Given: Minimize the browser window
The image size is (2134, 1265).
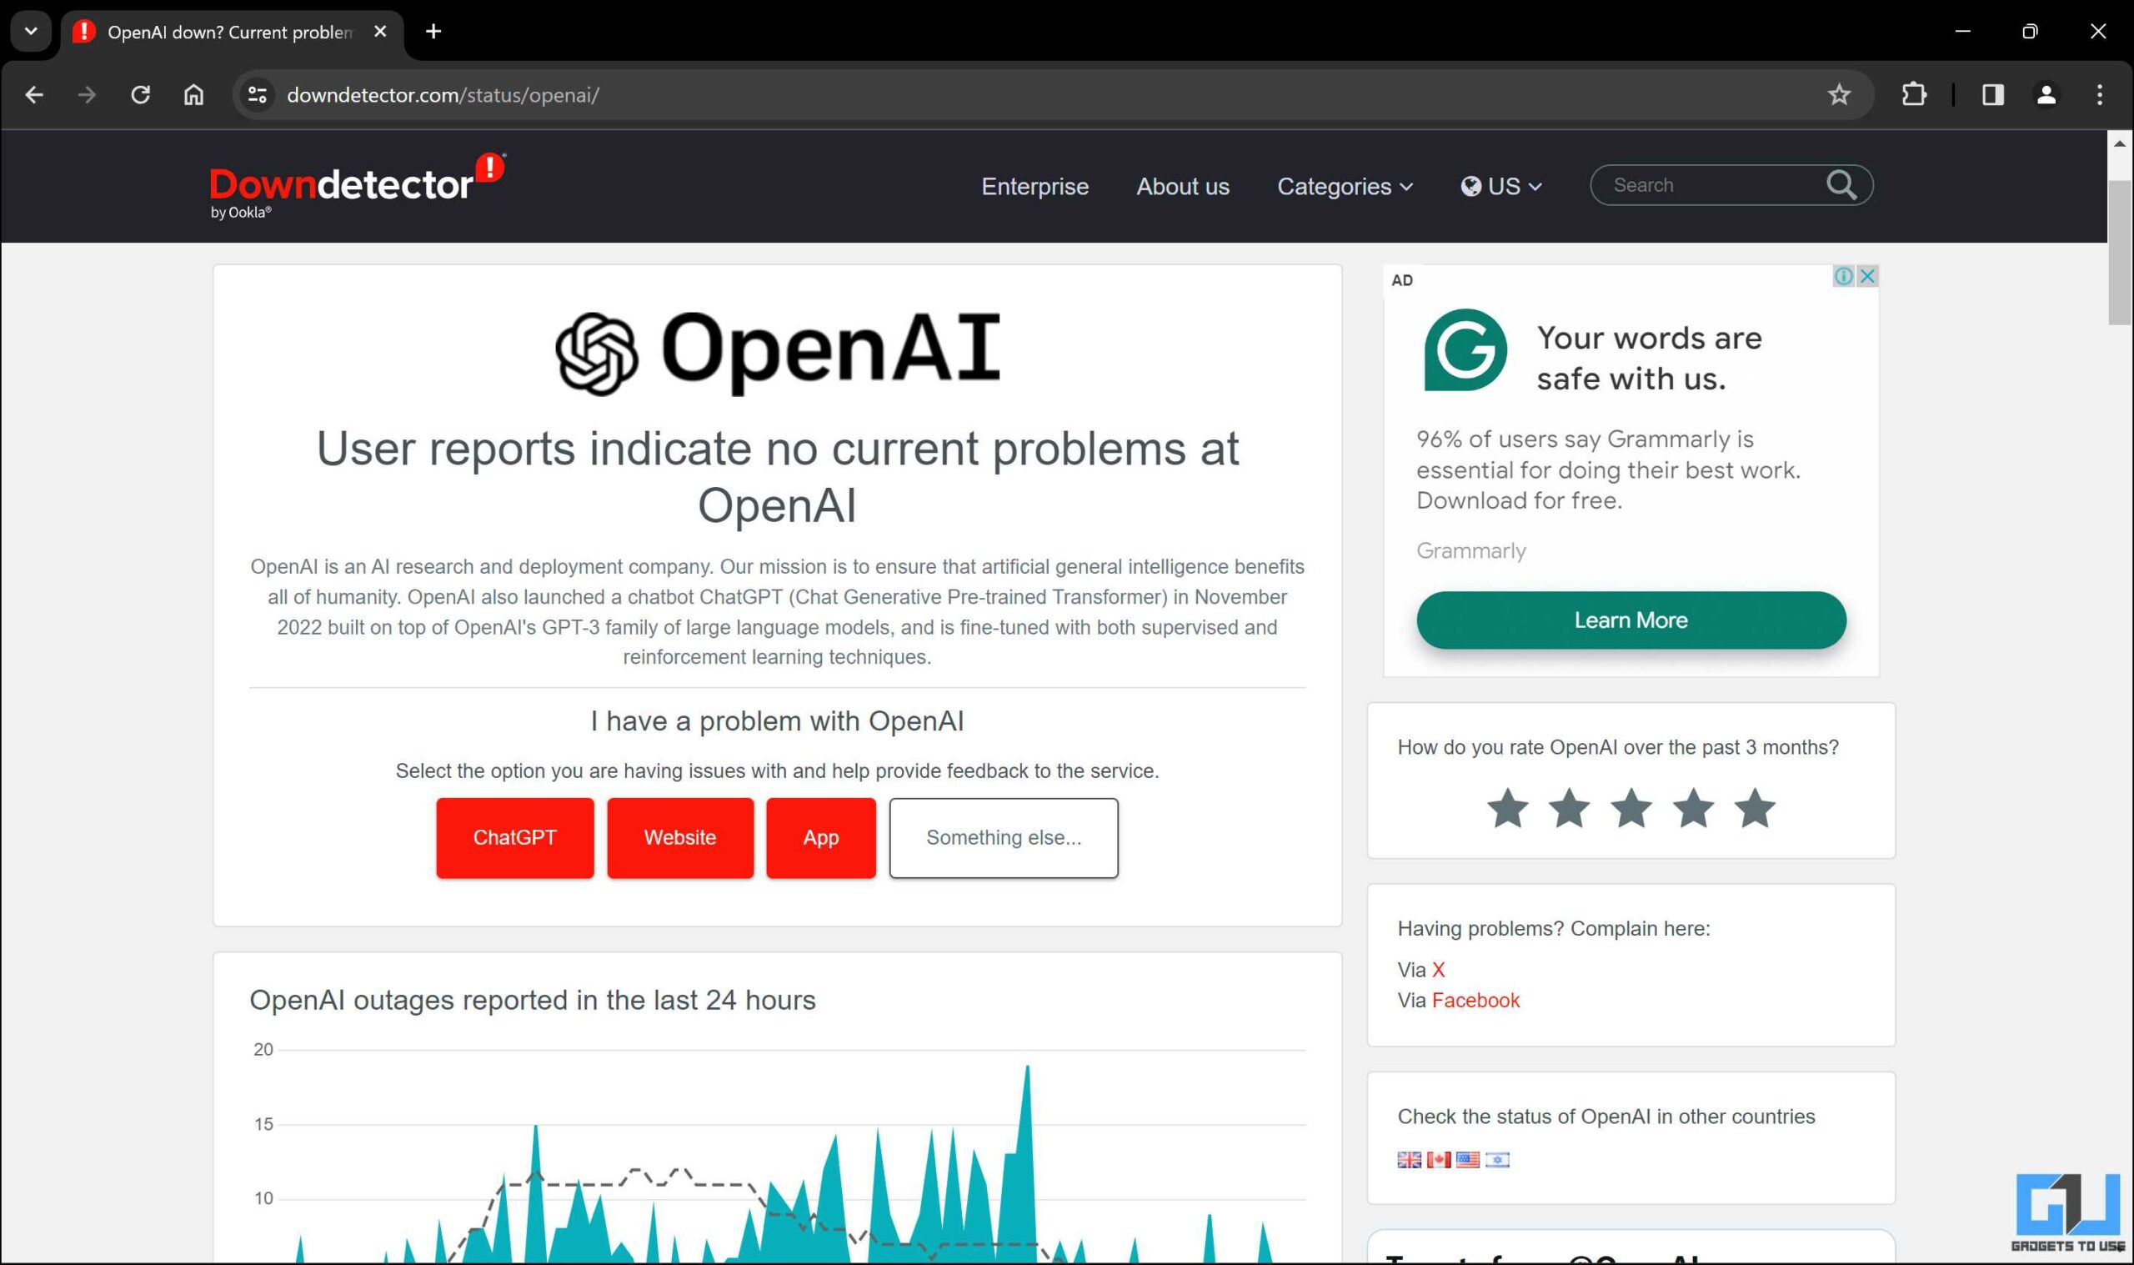Looking at the screenshot, I should tap(1962, 32).
